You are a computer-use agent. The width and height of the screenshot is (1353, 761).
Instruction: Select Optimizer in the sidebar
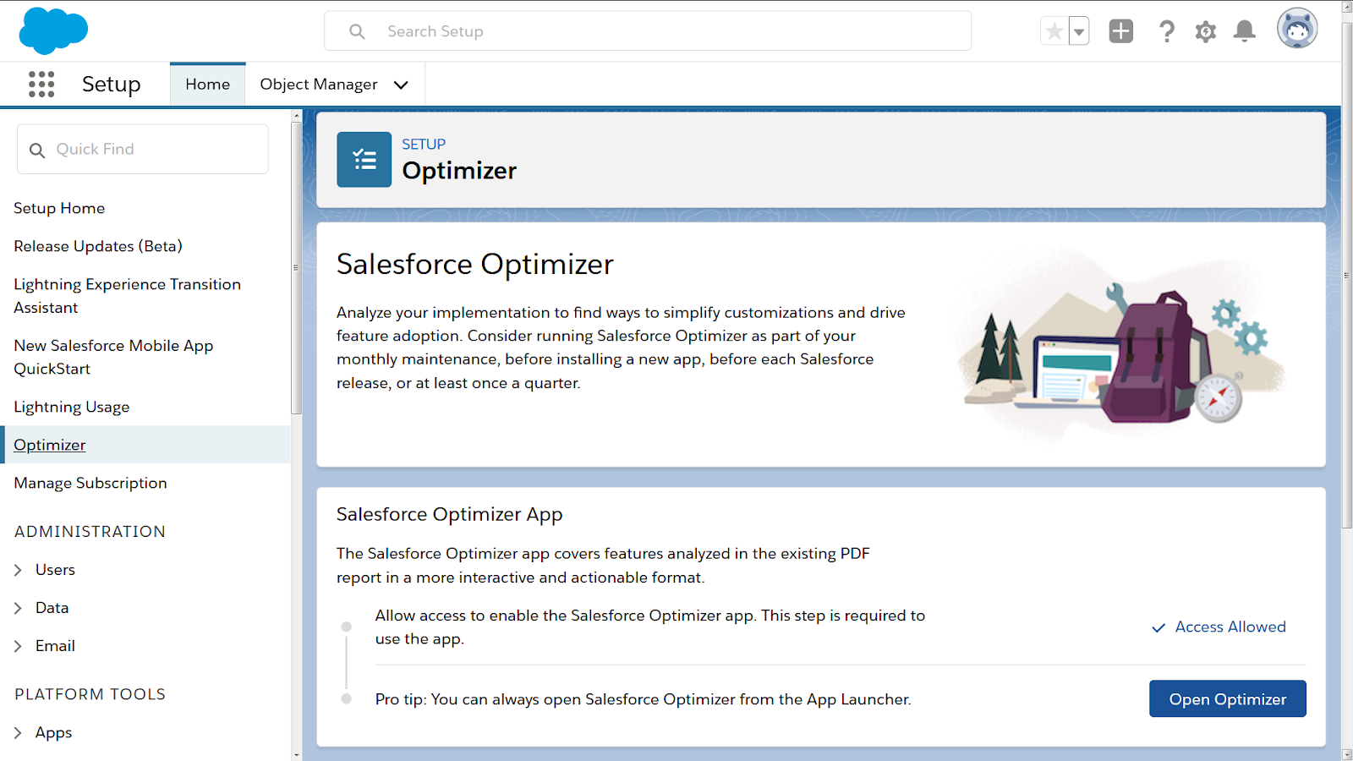click(50, 445)
